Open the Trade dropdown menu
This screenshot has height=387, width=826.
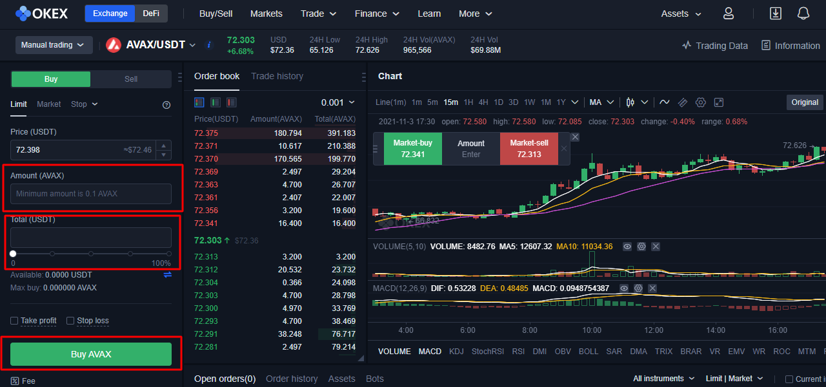point(318,14)
